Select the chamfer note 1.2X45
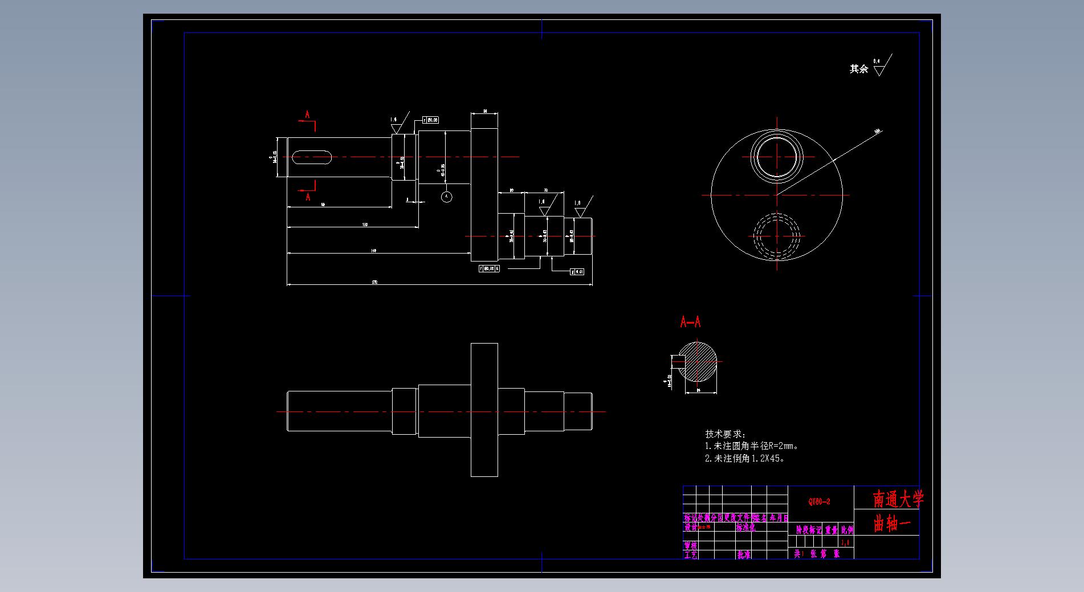This screenshot has height=592, width=1084. click(x=744, y=458)
